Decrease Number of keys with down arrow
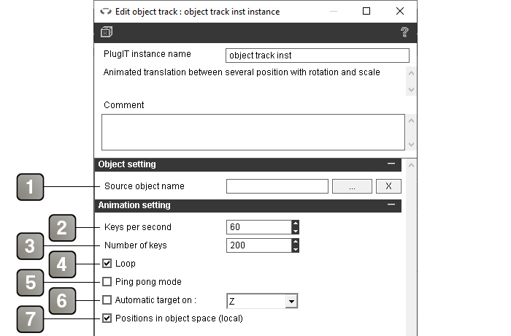Image resolution: width=511 pixels, height=336 pixels. 295,249
